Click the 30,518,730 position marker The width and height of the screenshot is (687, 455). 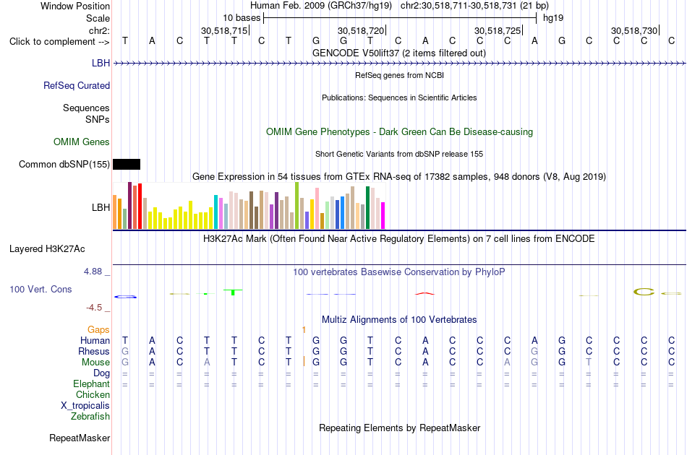tap(635, 30)
